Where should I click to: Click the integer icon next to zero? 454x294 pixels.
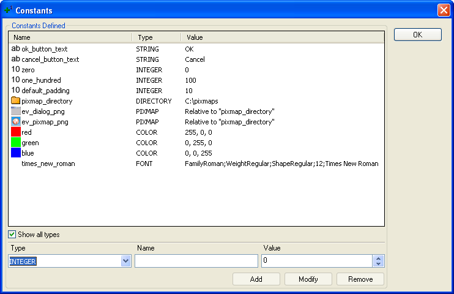click(x=16, y=70)
